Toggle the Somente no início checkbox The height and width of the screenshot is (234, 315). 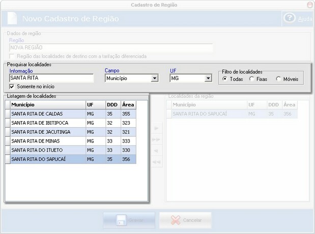tap(12, 86)
